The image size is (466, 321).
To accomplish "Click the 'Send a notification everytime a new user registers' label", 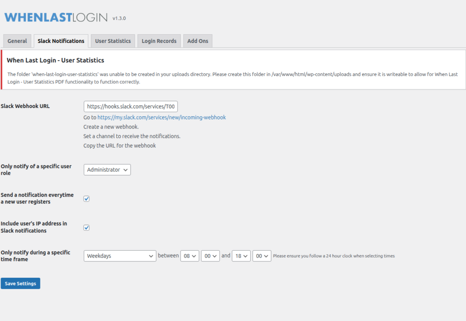I will click(x=37, y=198).
